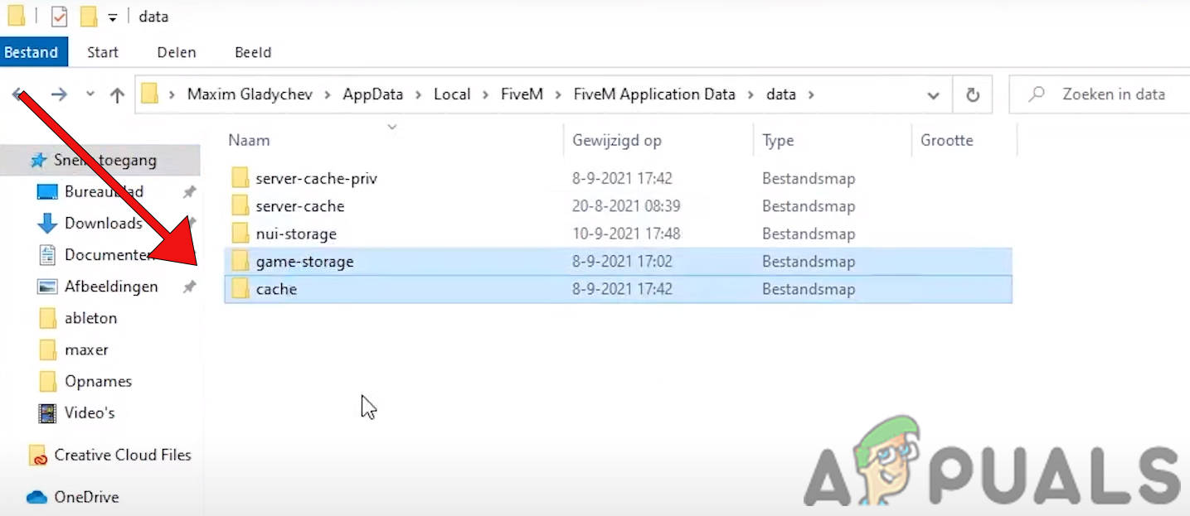Expand the Quick Access Toolbar customization dropdown
This screenshot has height=516, width=1190.
111,16
